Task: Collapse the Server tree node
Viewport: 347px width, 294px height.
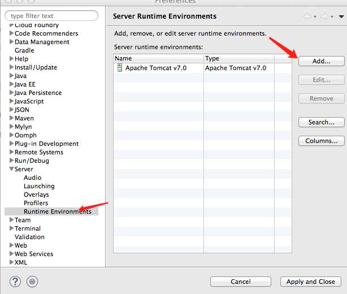Action: pos(11,169)
